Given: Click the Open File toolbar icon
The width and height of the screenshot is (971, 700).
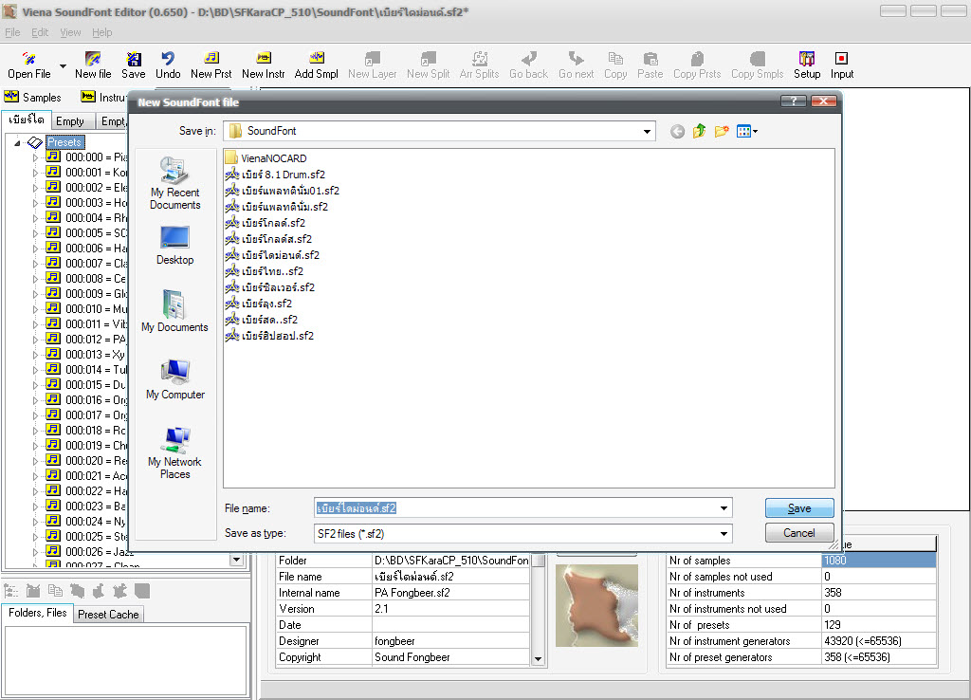Looking at the screenshot, I should [x=28, y=65].
